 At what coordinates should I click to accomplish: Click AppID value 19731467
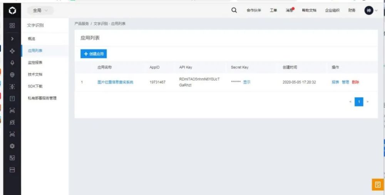point(157,82)
